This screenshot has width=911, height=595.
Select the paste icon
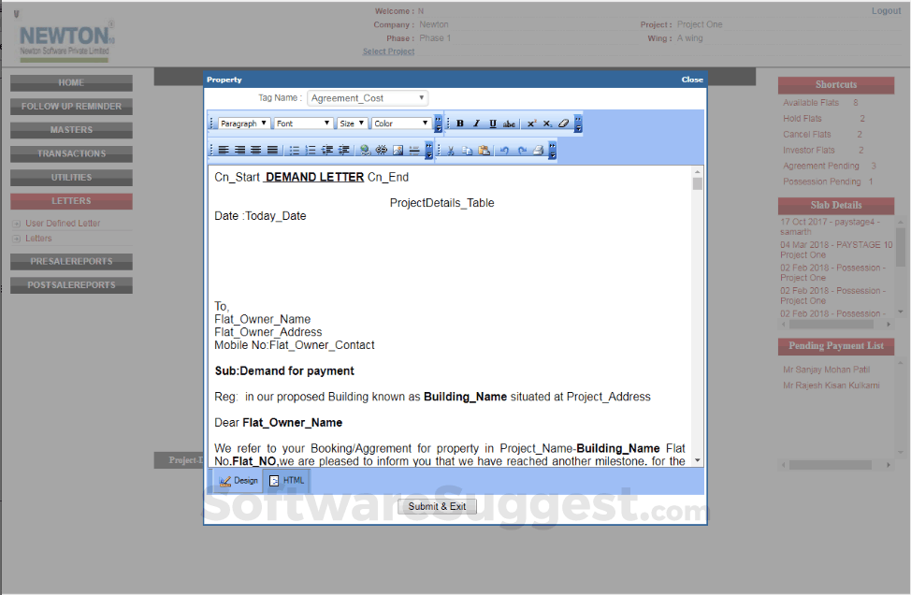(x=483, y=150)
